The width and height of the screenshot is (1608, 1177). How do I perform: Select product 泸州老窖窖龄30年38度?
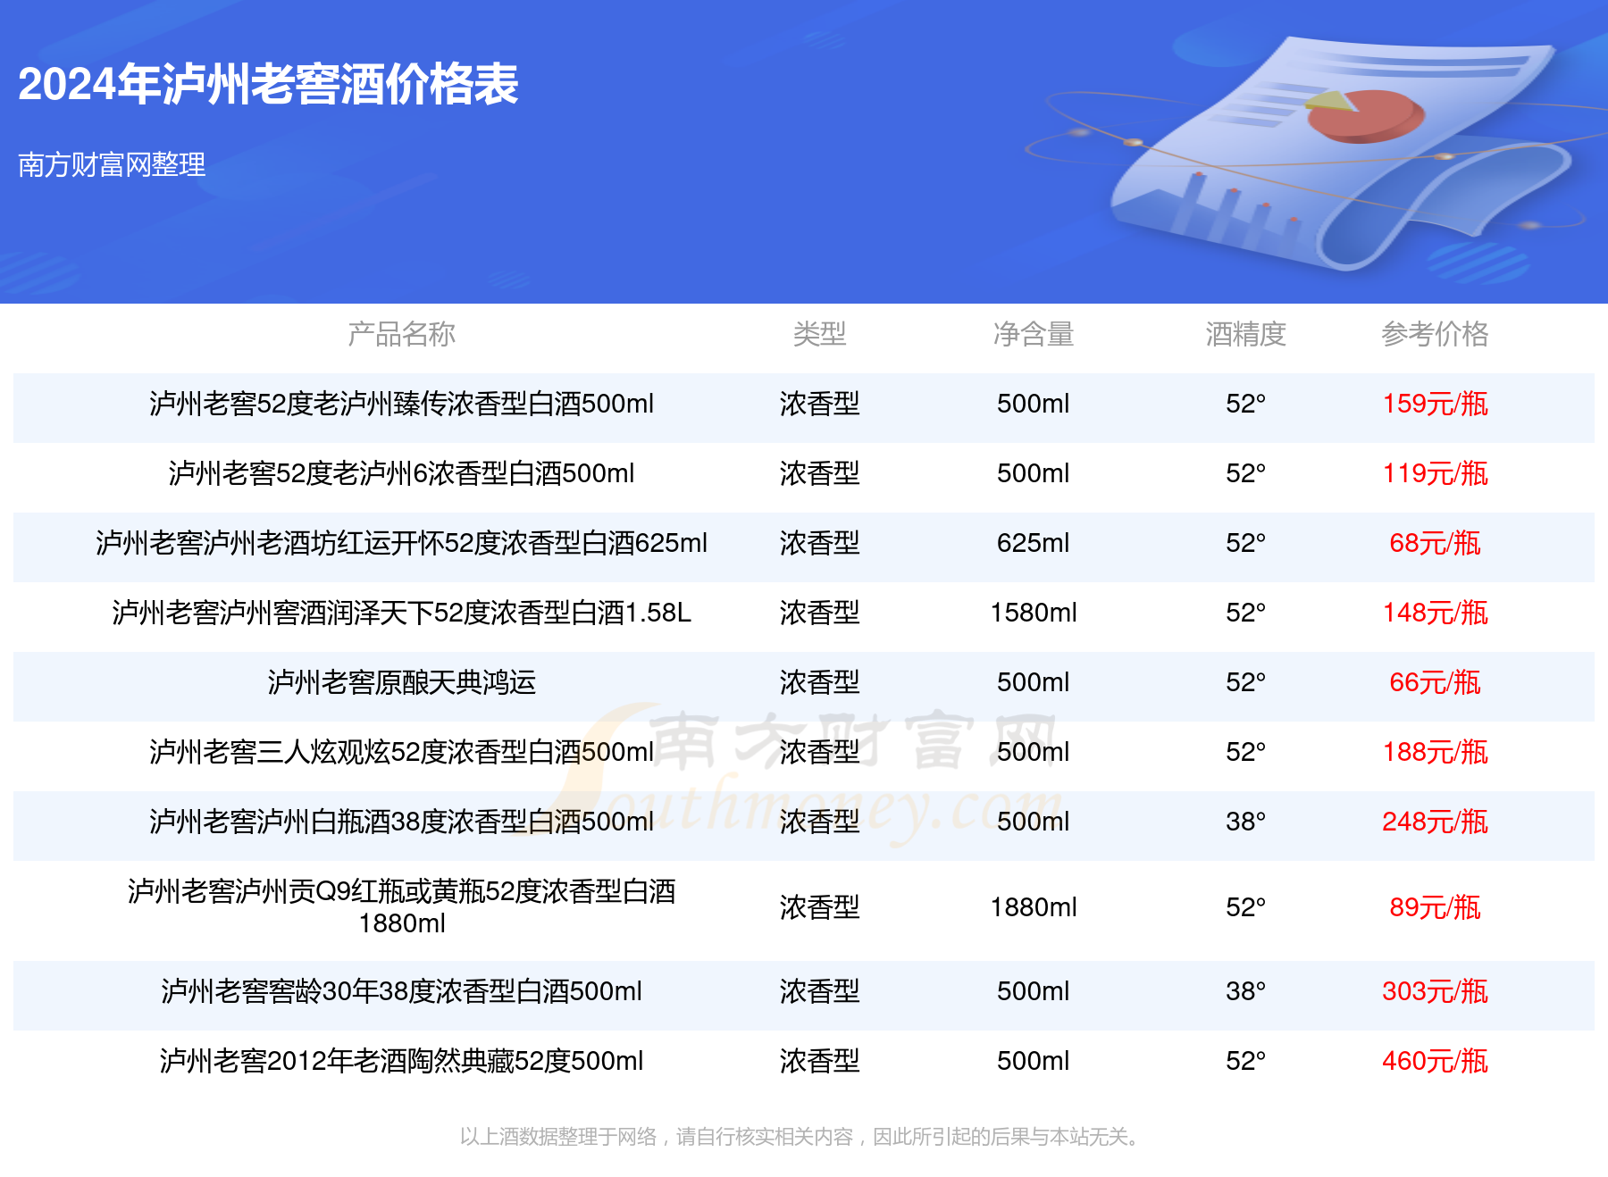coord(401,991)
